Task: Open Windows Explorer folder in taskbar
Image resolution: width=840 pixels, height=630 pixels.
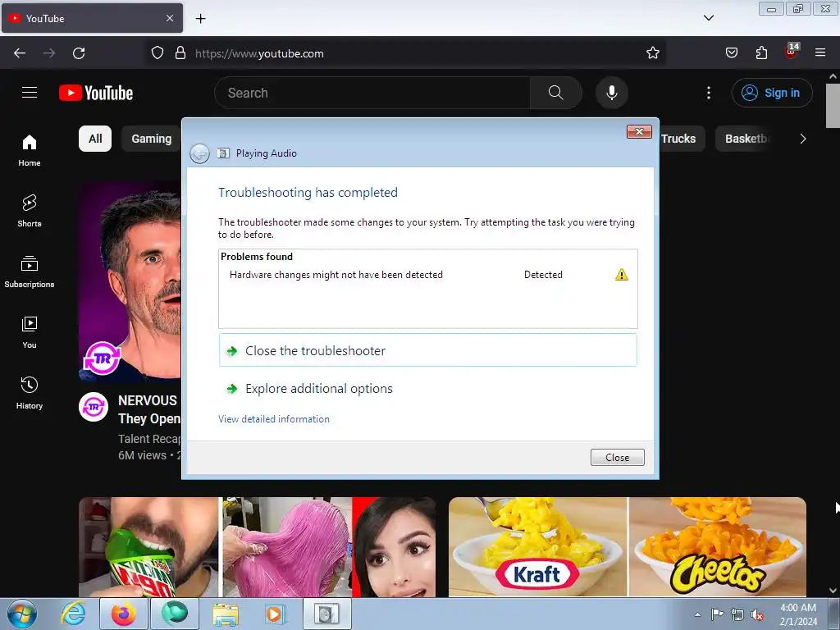Action: [x=226, y=614]
